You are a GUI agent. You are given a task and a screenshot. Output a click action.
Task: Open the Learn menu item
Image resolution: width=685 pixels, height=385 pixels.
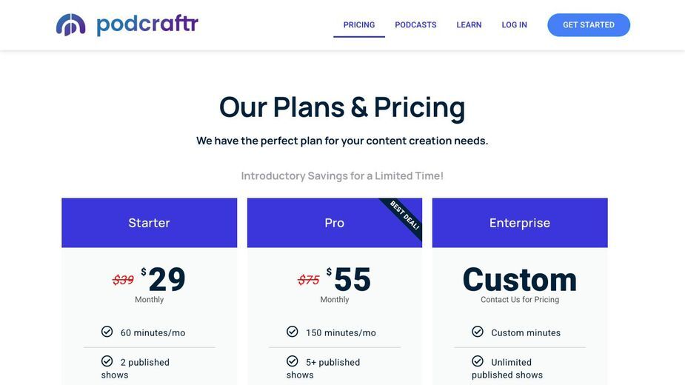[x=469, y=25]
